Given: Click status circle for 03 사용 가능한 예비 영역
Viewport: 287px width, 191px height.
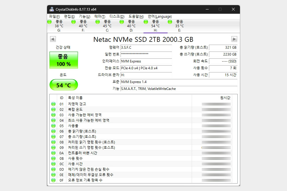Looking at the screenshot, I should pos(53,115).
